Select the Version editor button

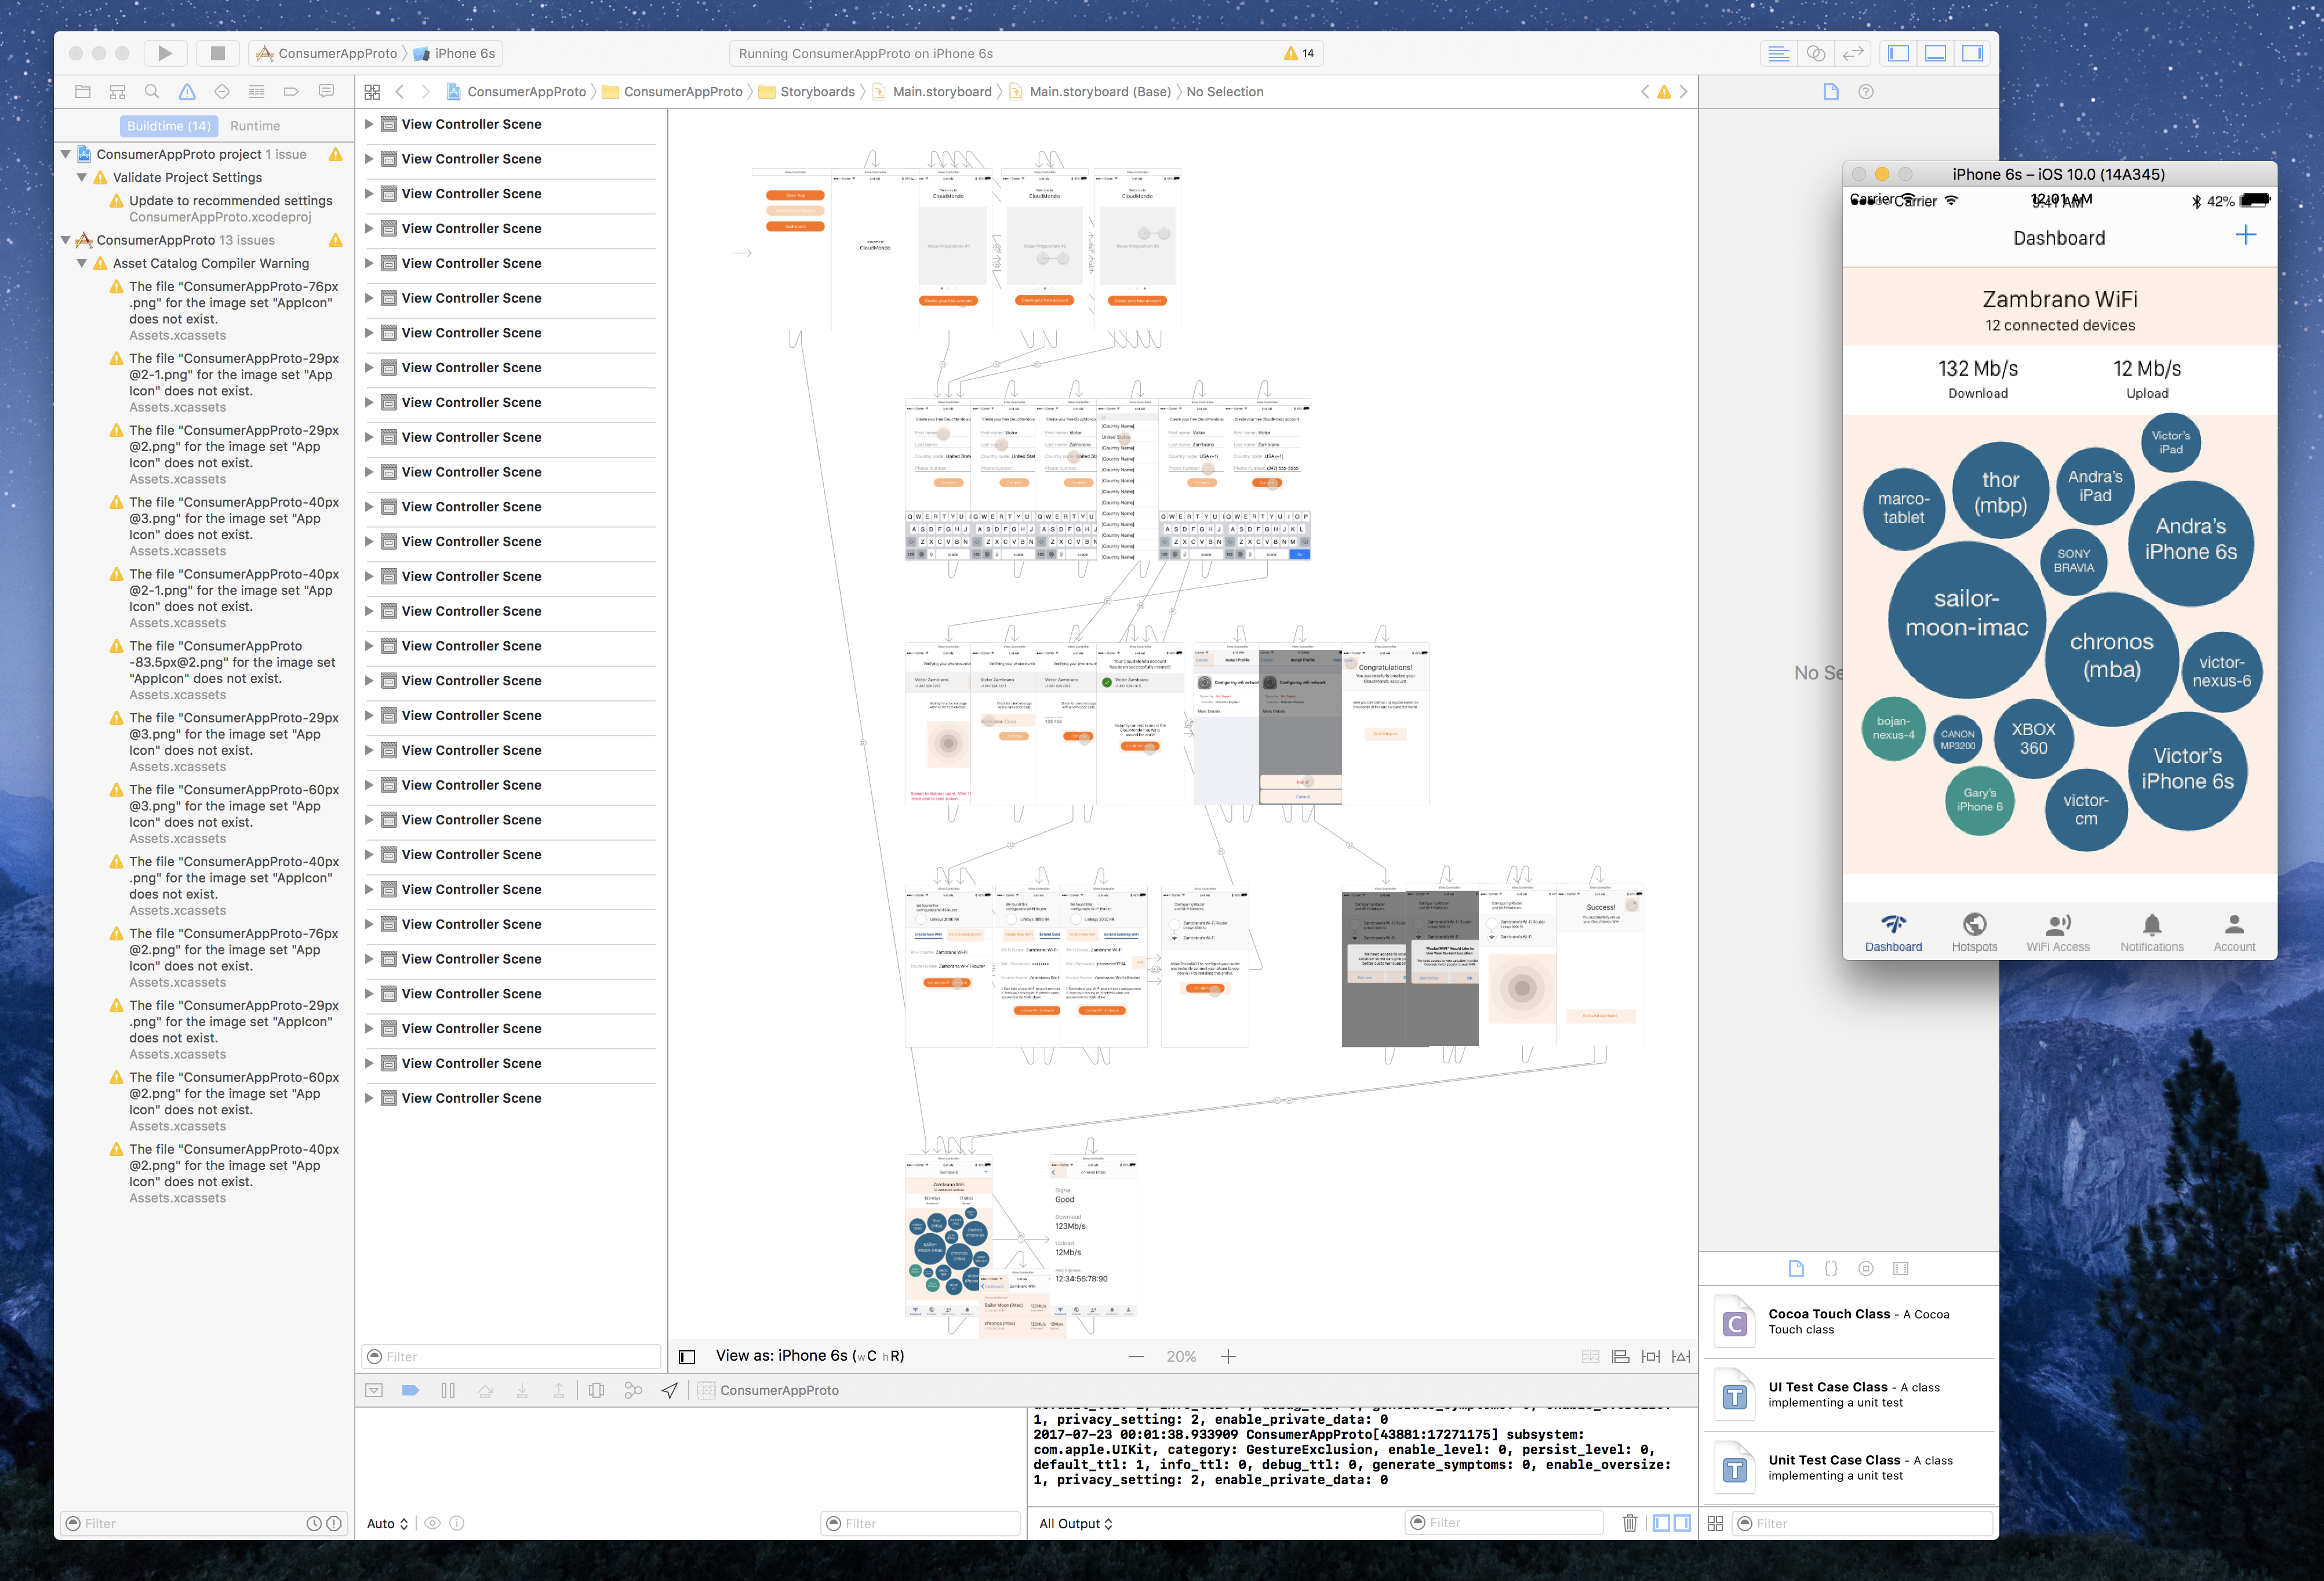(x=1853, y=53)
